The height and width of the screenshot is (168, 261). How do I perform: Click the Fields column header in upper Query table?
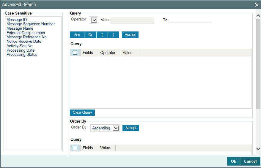tap(89, 53)
